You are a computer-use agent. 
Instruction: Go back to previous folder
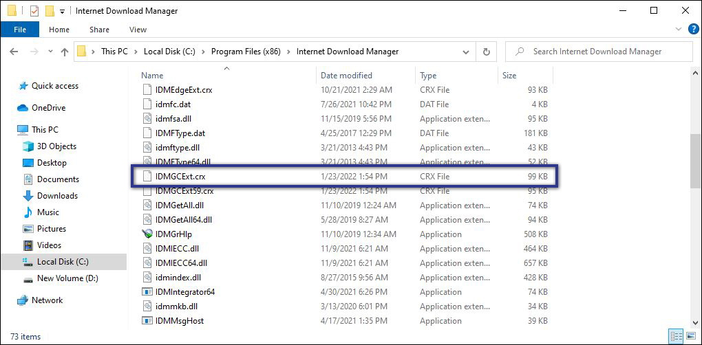click(x=14, y=52)
